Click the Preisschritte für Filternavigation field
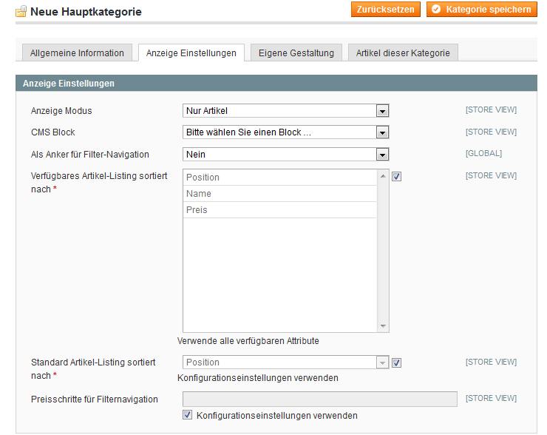 point(320,399)
